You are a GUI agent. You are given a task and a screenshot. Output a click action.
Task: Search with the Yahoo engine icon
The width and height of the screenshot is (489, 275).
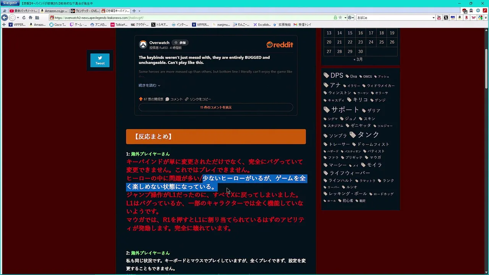pyautogui.click(x=473, y=18)
